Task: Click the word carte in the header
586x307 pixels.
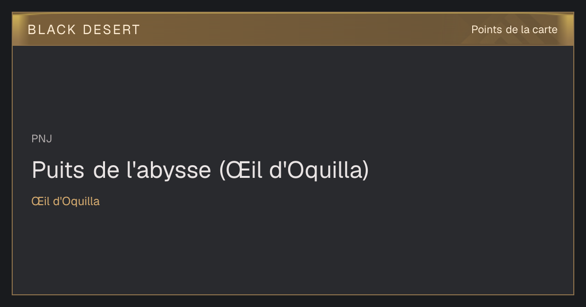Action: pyautogui.click(x=545, y=30)
